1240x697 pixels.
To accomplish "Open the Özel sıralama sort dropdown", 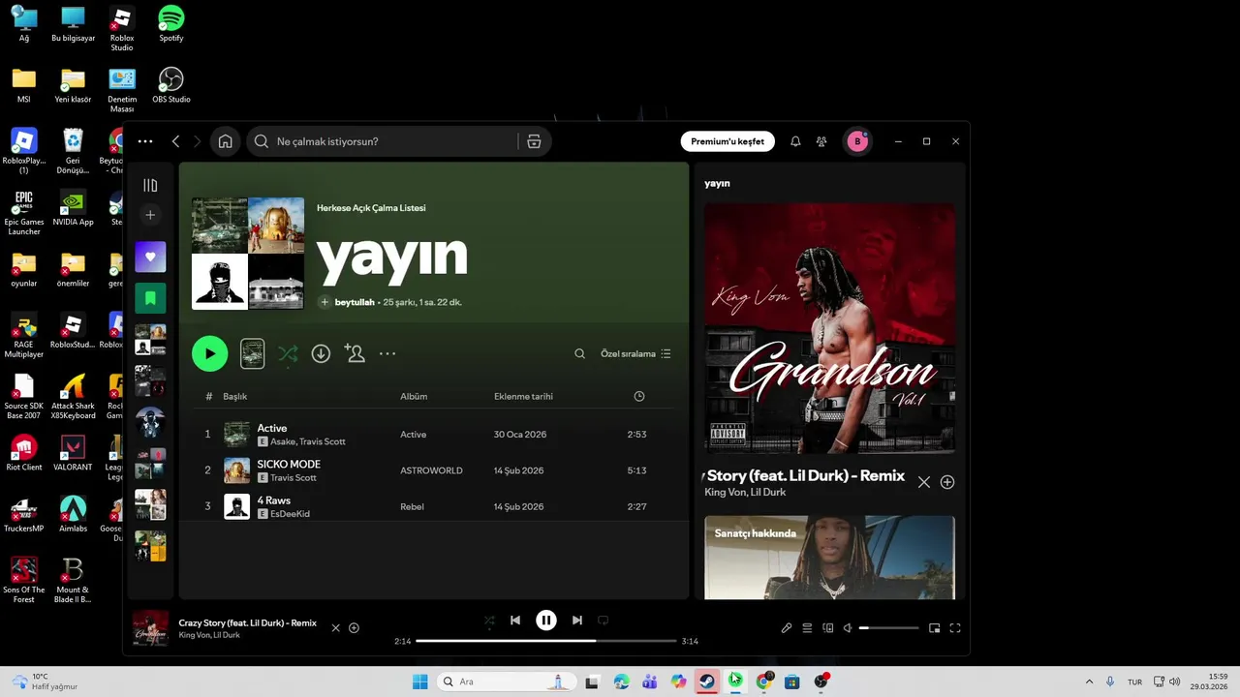I will [x=635, y=354].
